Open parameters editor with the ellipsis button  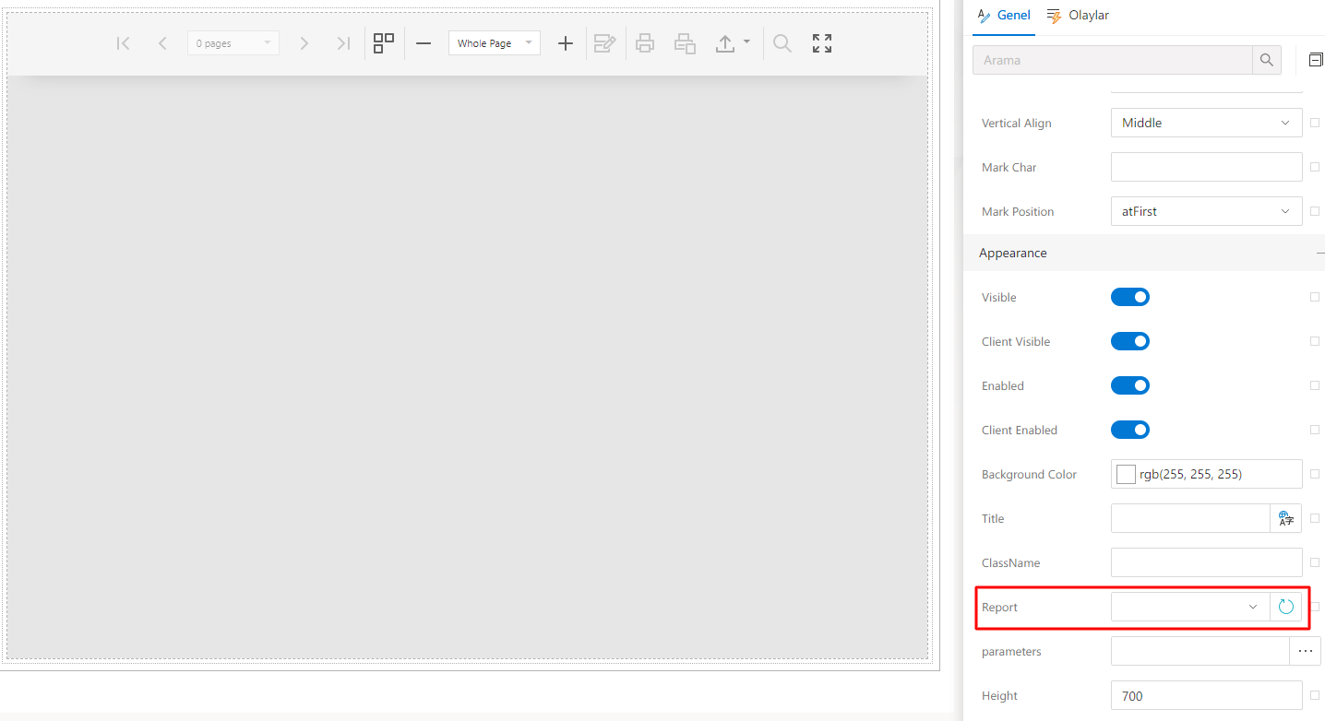pos(1305,651)
